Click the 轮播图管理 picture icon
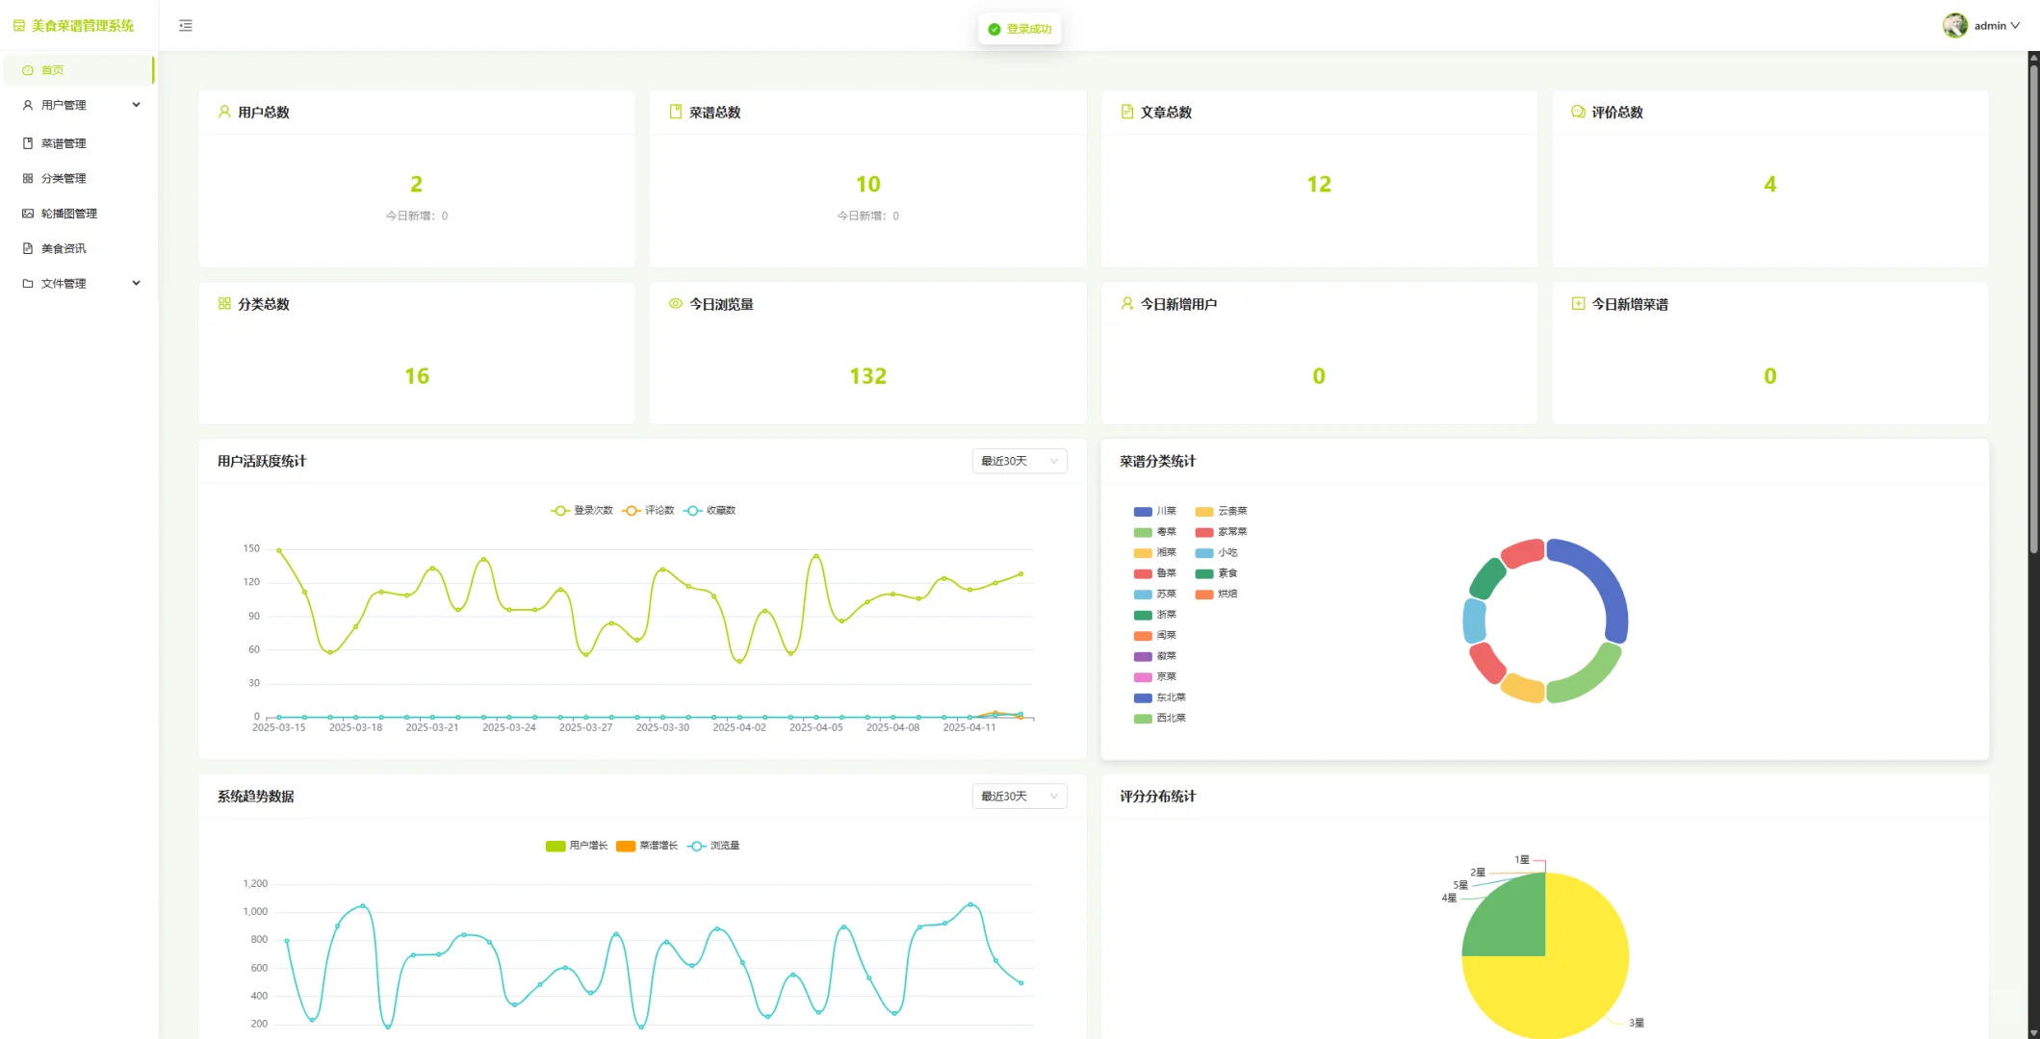 tap(28, 214)
